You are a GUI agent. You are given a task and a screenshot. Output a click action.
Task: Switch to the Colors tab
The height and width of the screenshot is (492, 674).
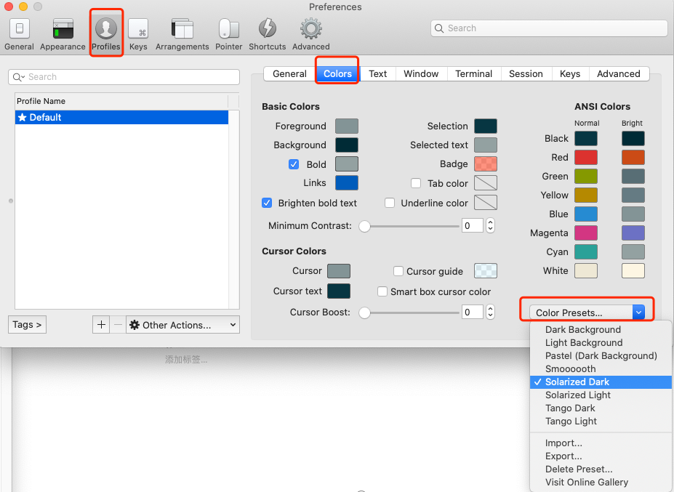pos(337,74)
